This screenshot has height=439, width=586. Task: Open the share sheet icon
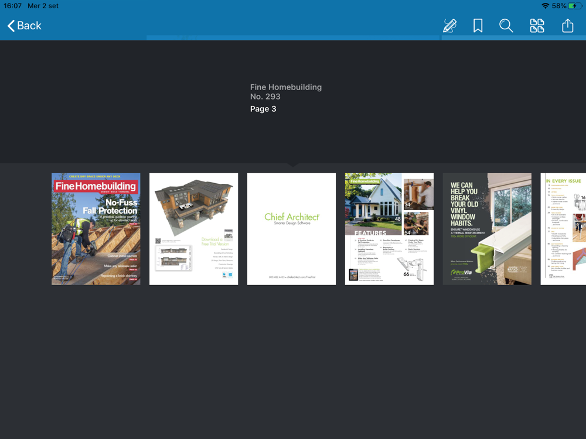point(567,25)
